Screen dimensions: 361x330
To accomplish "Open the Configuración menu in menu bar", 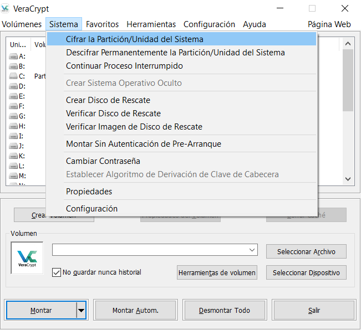I will pos(209,24).
